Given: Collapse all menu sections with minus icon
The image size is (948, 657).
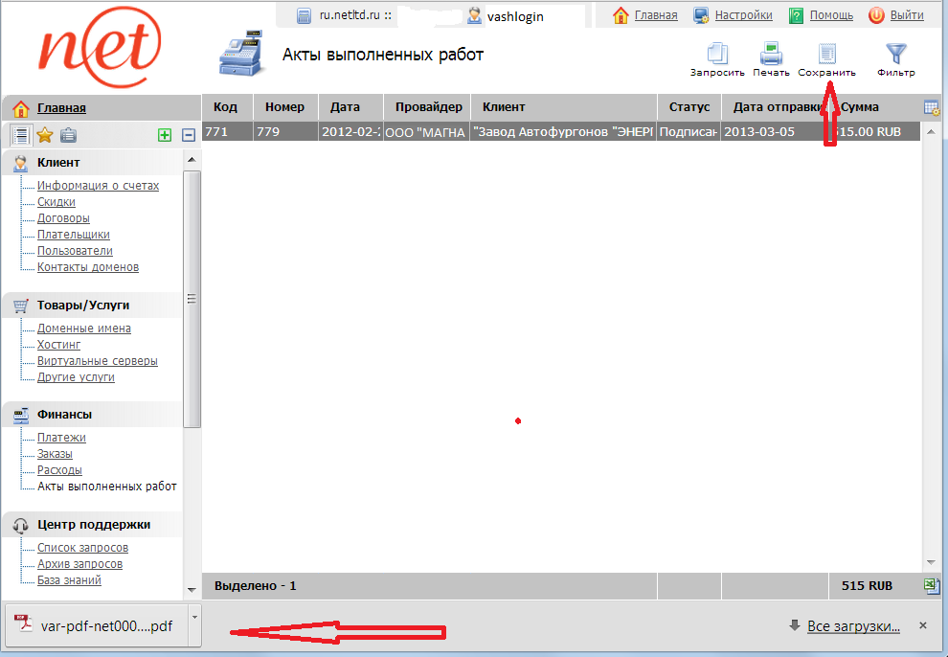Looking at the screenshot, I should pos(189,136).
